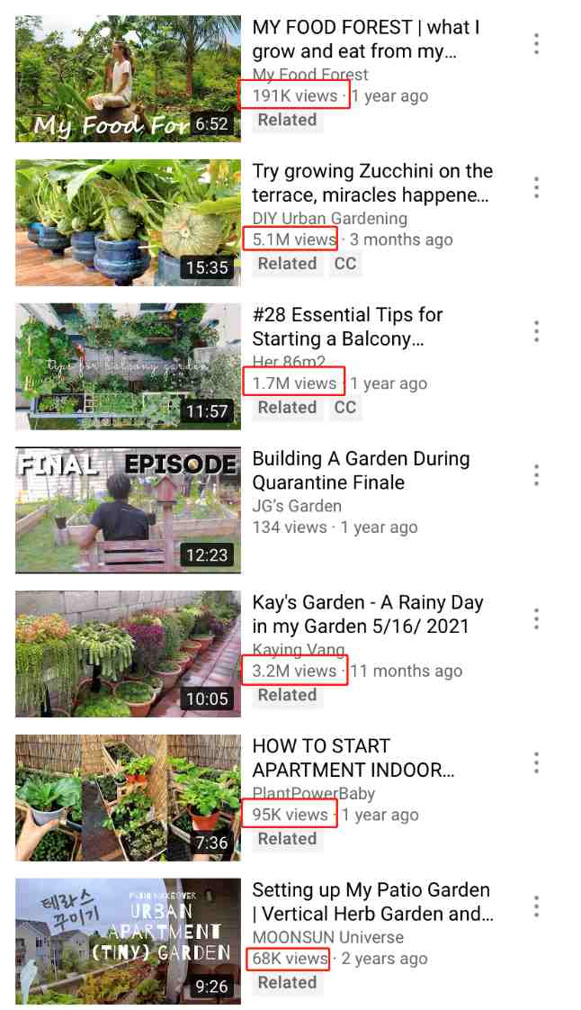The width and height of the screenshot is (581, 1010).
Task: Click Related tag under My Food Forest
Action: [x=288, y=121]
